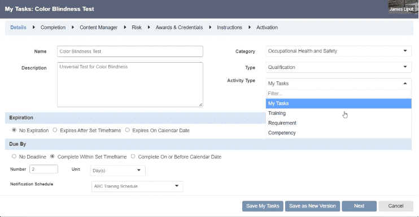Image resolution: width=419 pixels, height=217 pixels.
Task: Click Save as New Version button
Action: pyautogui.click(x=312, y=206)
